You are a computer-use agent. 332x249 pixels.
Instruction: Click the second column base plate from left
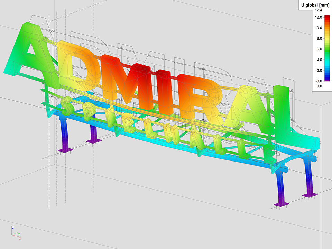(93, 141)
